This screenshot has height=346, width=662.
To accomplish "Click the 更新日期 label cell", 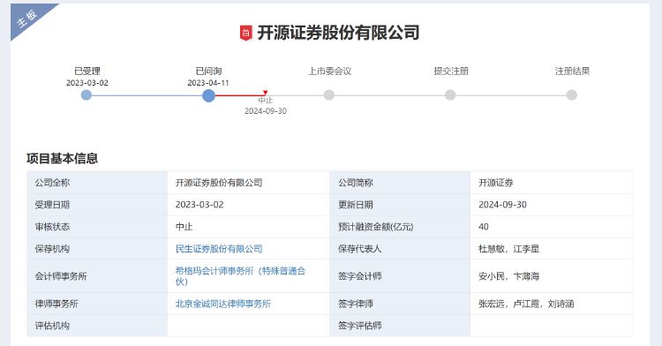I will pyautogui.click(x=400, y=205).
